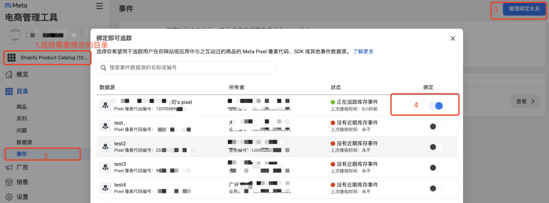549x203 pixels.
Task: Click the 目录 grid icon
Action: pos(10,91)
